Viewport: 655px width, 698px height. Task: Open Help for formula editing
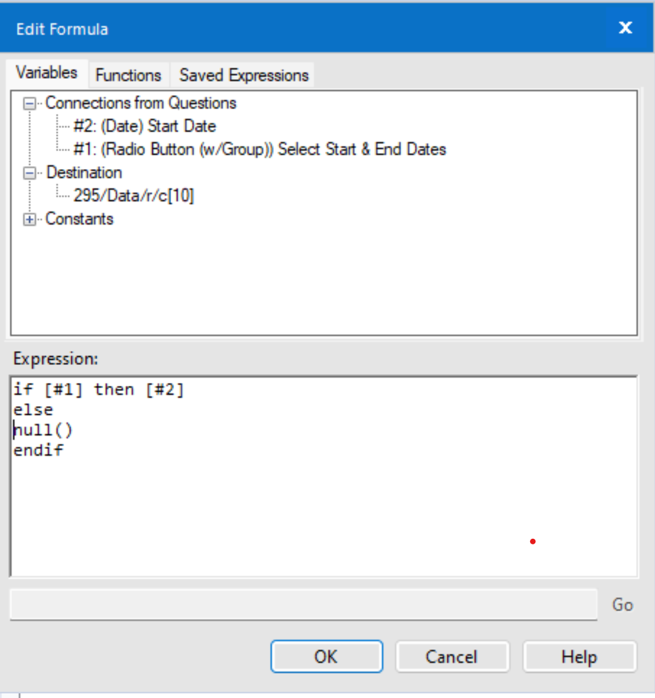tap(579, 656)
